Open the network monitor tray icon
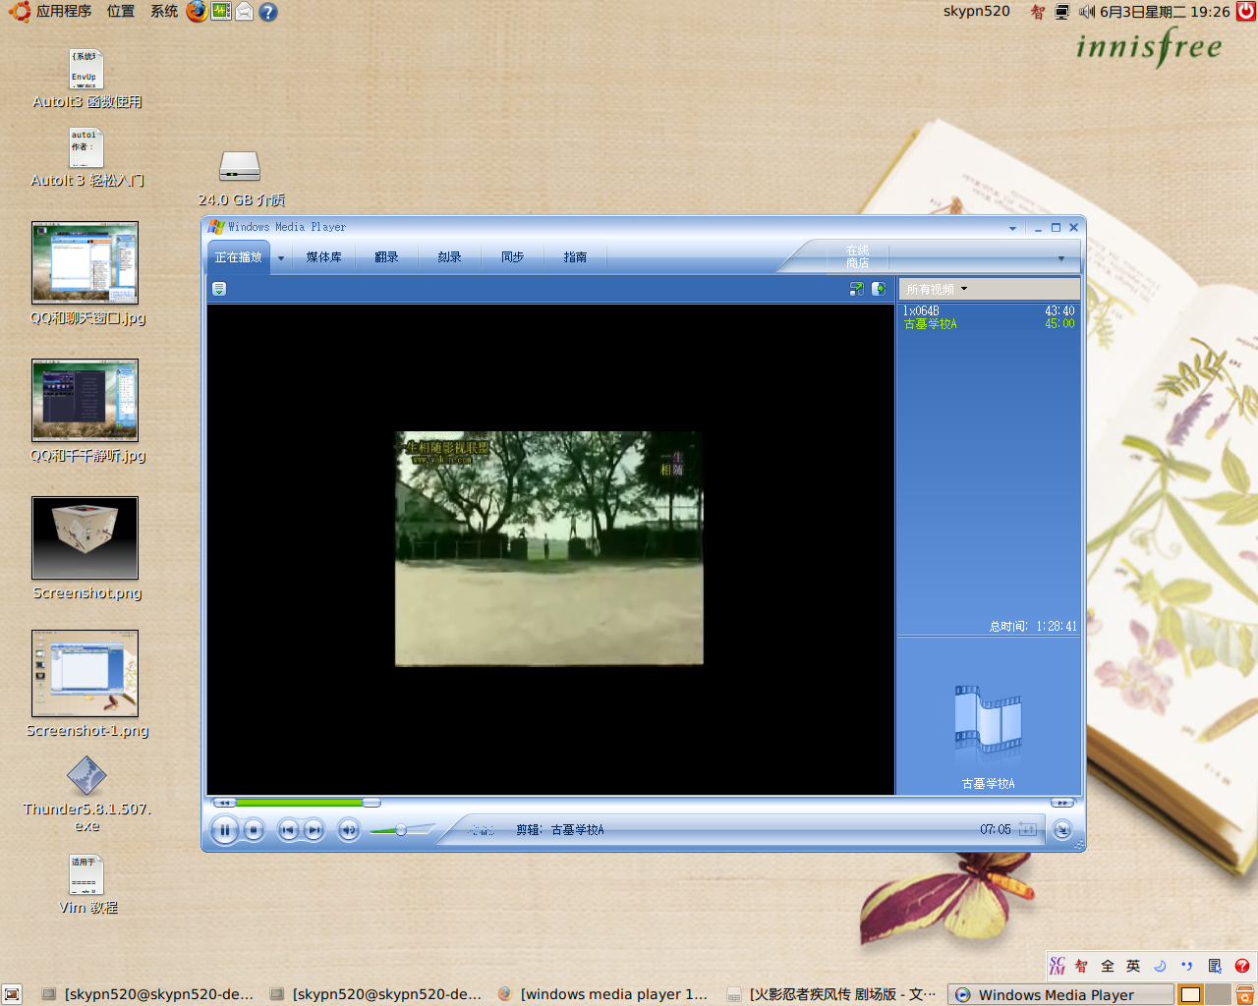The image size is (1258, 1006). (x=1062, y=12)
